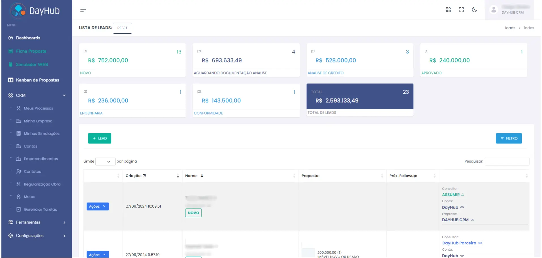Go to Meus Processos
Screen dimensions: 542x258
point(38,108)
